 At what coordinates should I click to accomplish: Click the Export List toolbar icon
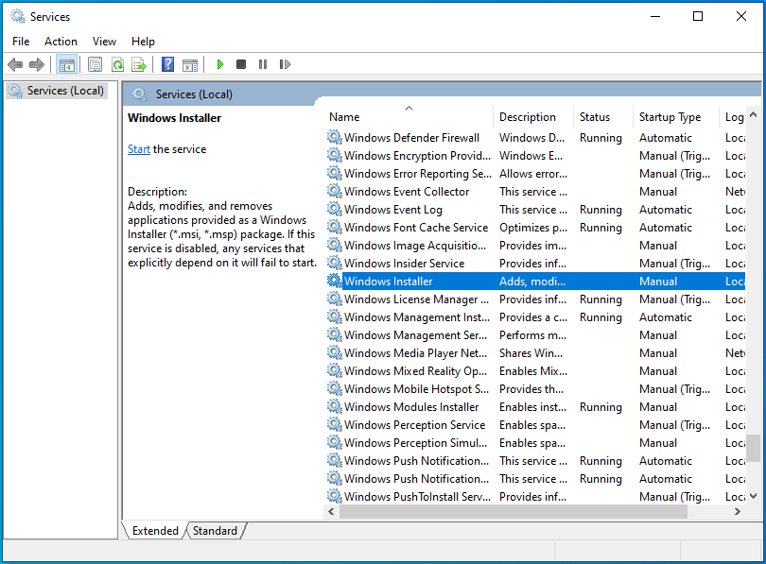click(x=139, y=64)
